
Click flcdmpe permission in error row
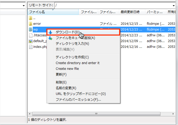(155, 24)
